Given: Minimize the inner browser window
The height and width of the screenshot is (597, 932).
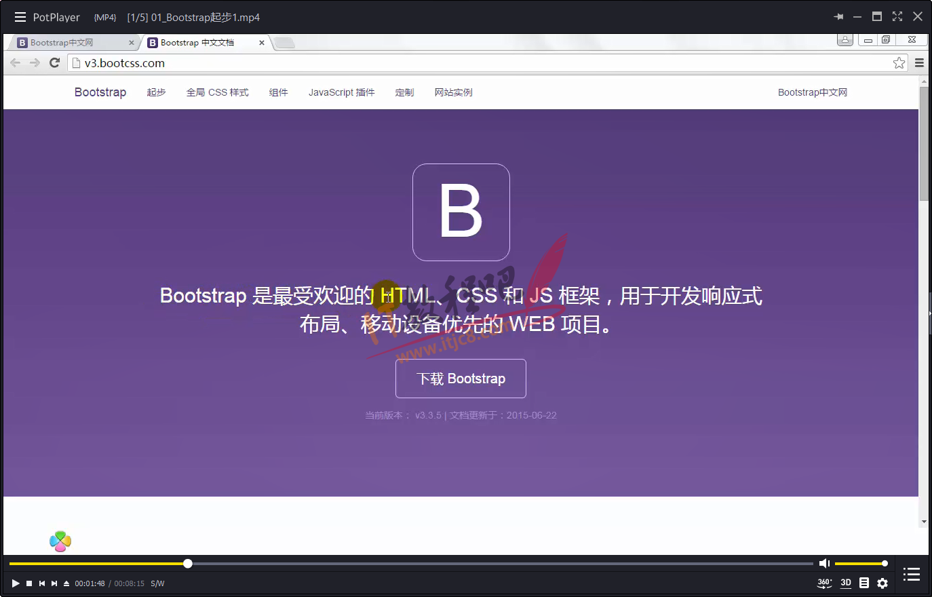Looking at the screenshot, I should pyautogui.click(x=868, y=39).
